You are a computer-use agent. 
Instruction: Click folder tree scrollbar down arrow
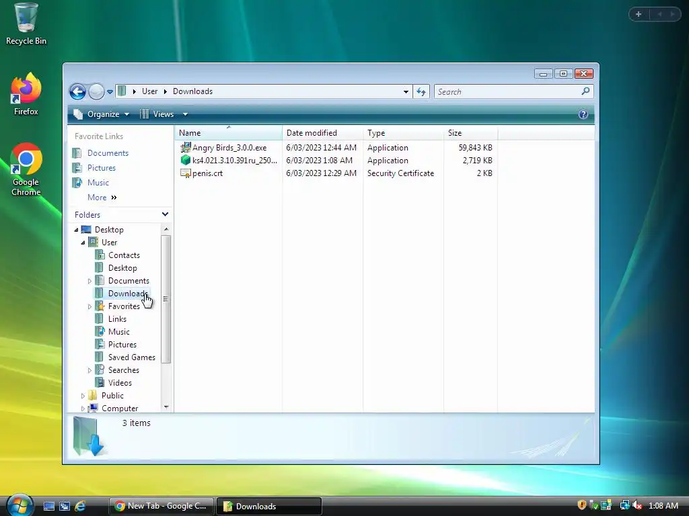point(166,407)
